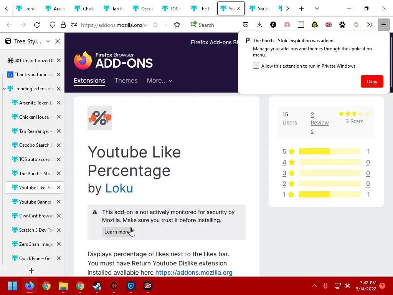393x295 pixels.
Task: Open the list all tabs dropdown
Action: click(x=317, y=9)
